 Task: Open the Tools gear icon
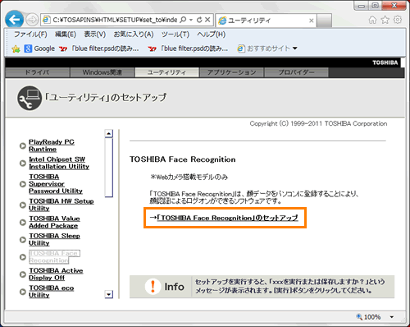point(398,20)
